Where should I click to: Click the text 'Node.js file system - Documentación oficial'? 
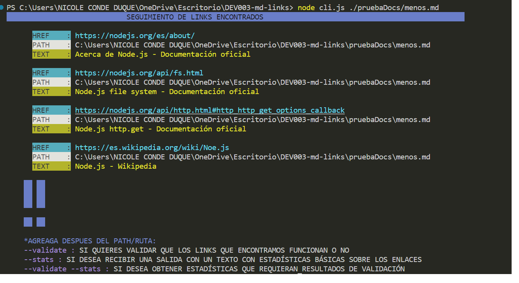[167, 92]
